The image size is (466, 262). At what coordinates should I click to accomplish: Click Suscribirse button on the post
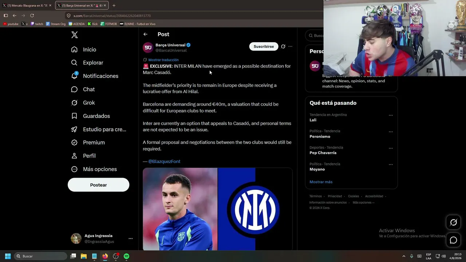pyautogui.click(x=264, y=47)
